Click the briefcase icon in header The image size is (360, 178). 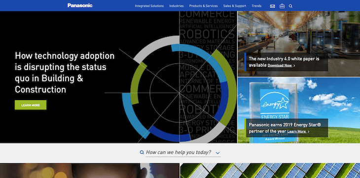click(x=282, y=6)
